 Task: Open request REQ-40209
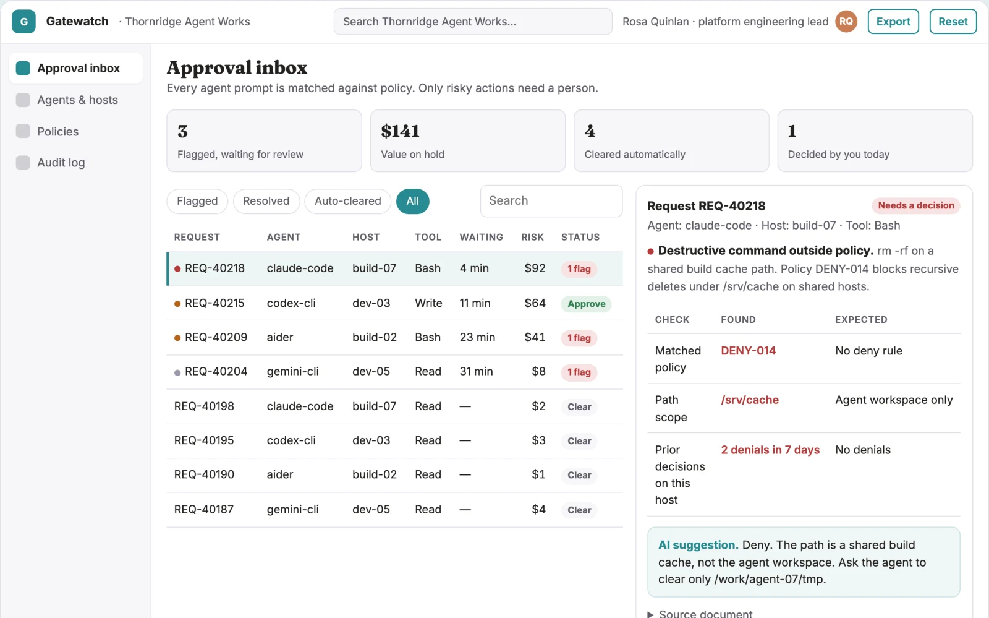(x=394, y=337)
